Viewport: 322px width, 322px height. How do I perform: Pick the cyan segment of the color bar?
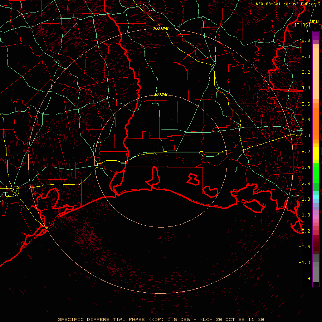[x=316, y=197]
